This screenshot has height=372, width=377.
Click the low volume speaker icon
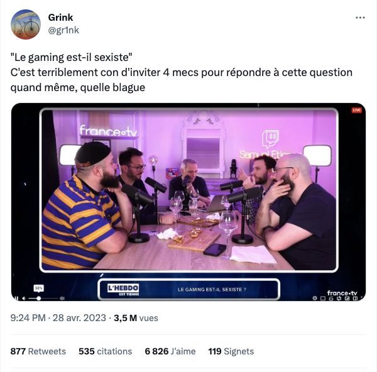tap(24, 298)
